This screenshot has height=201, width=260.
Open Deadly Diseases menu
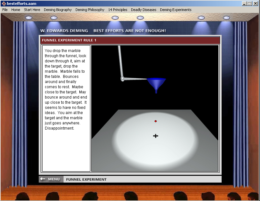(x=144, y=10)
